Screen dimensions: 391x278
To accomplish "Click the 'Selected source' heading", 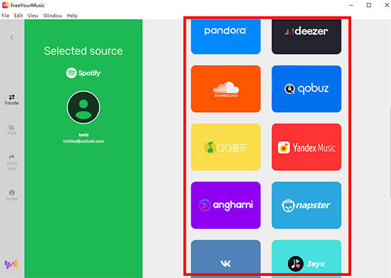I will click(x=84, y=51).
